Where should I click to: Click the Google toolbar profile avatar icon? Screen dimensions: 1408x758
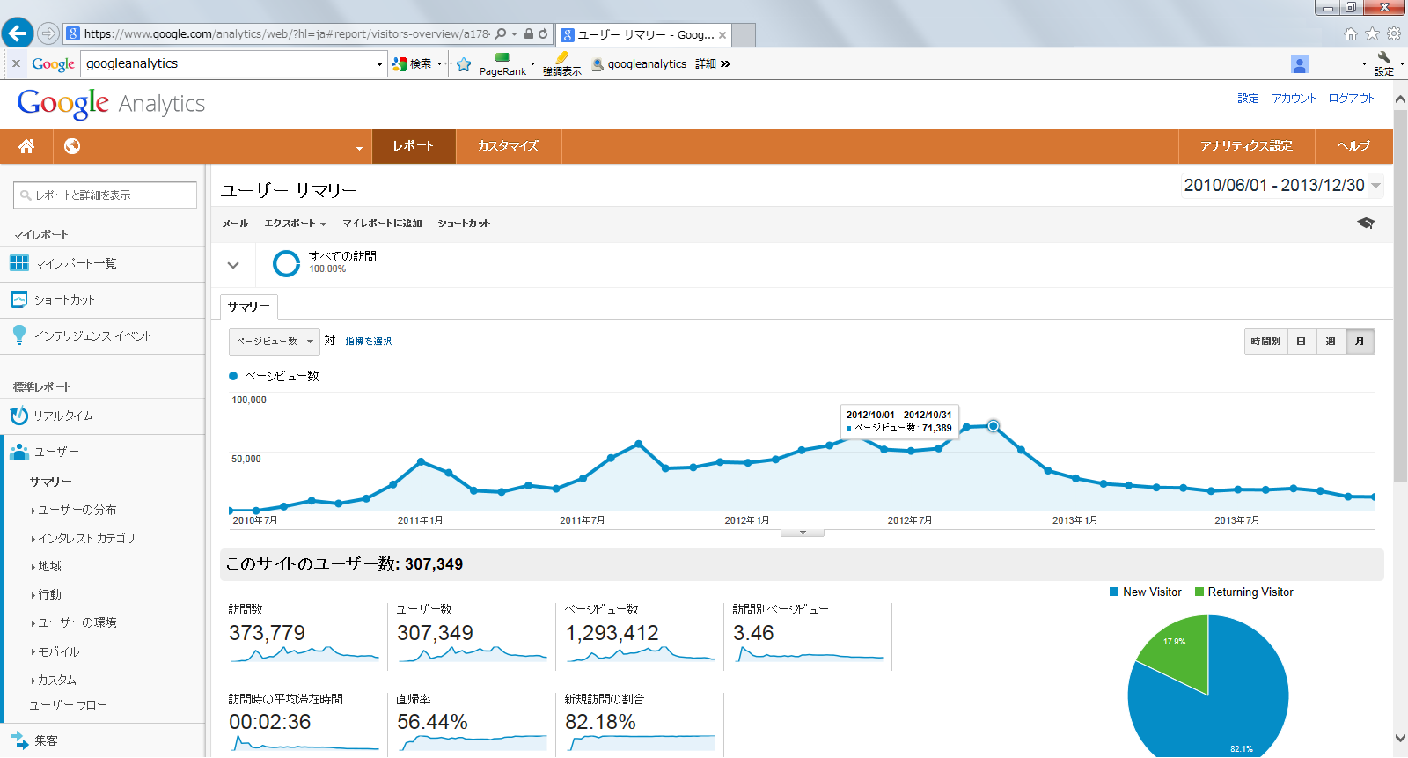(x=1300, y=64)
